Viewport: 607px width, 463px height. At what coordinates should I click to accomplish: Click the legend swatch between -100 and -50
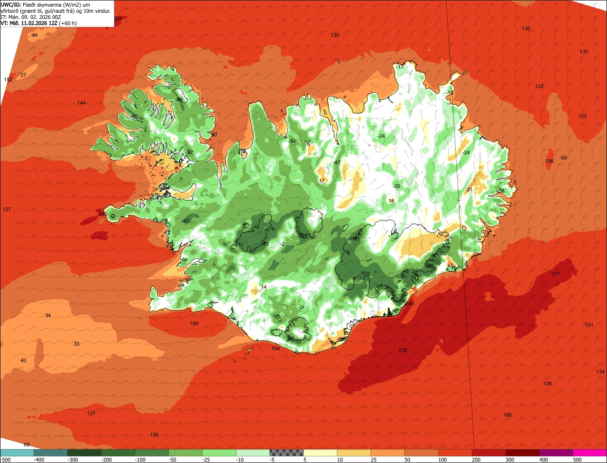click(x=151, y=453)
